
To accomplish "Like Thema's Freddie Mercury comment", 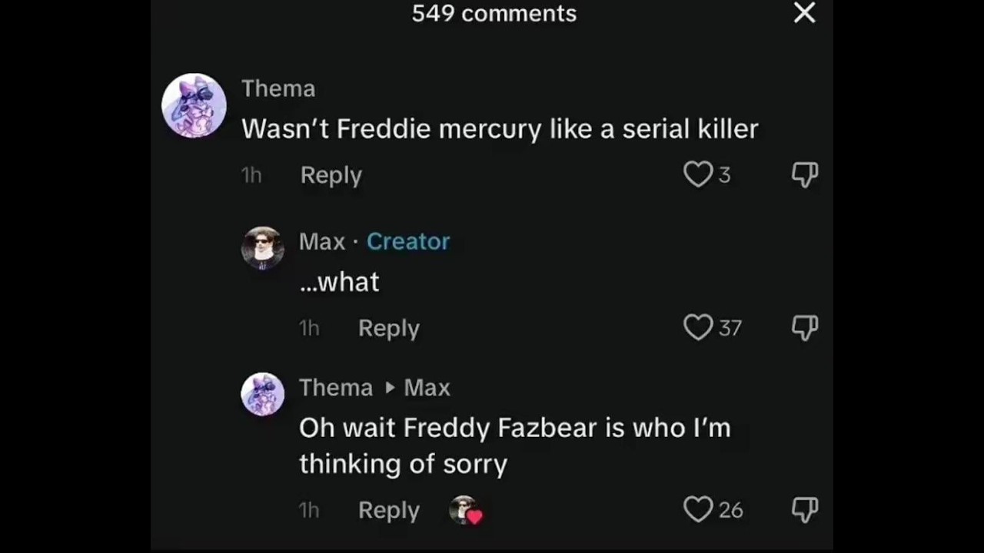I will (698, 175).
